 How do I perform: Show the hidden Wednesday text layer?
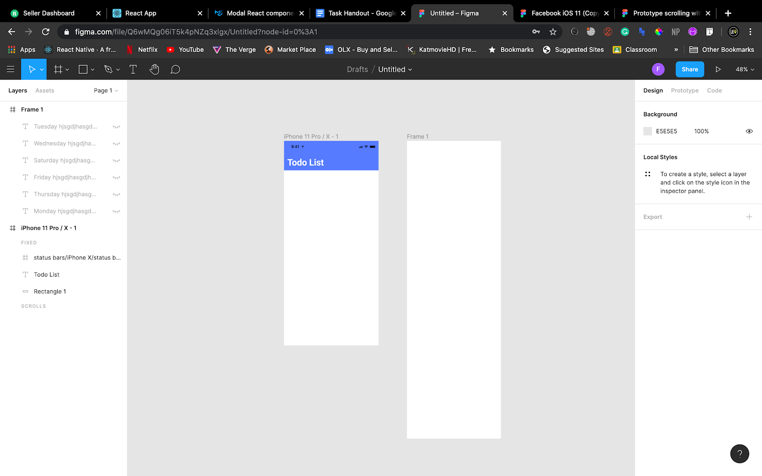116,144
